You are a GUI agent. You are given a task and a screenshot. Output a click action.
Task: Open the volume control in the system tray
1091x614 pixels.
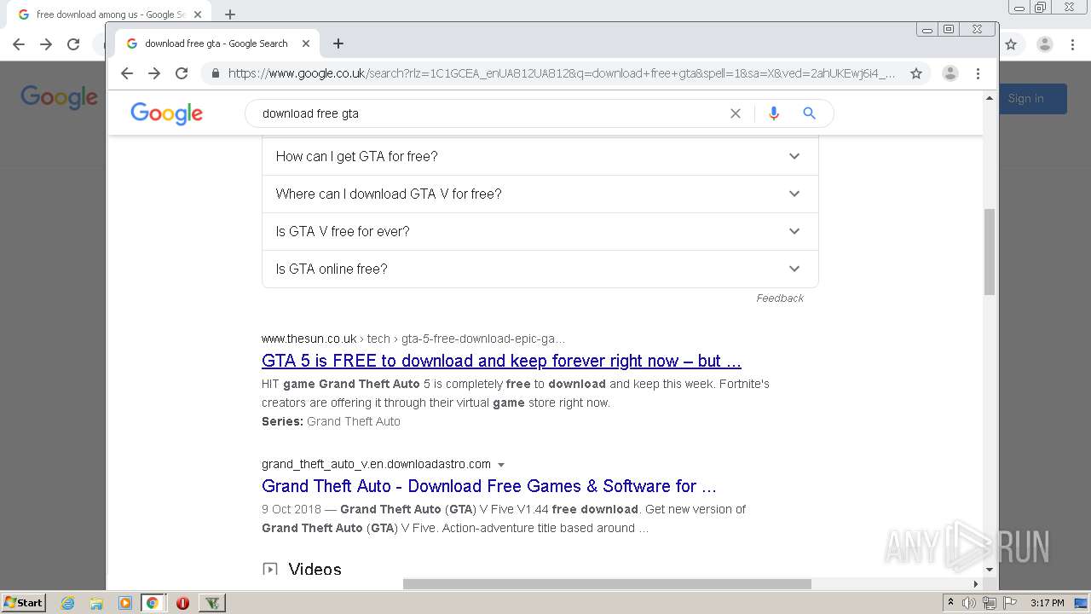[968, 603]
